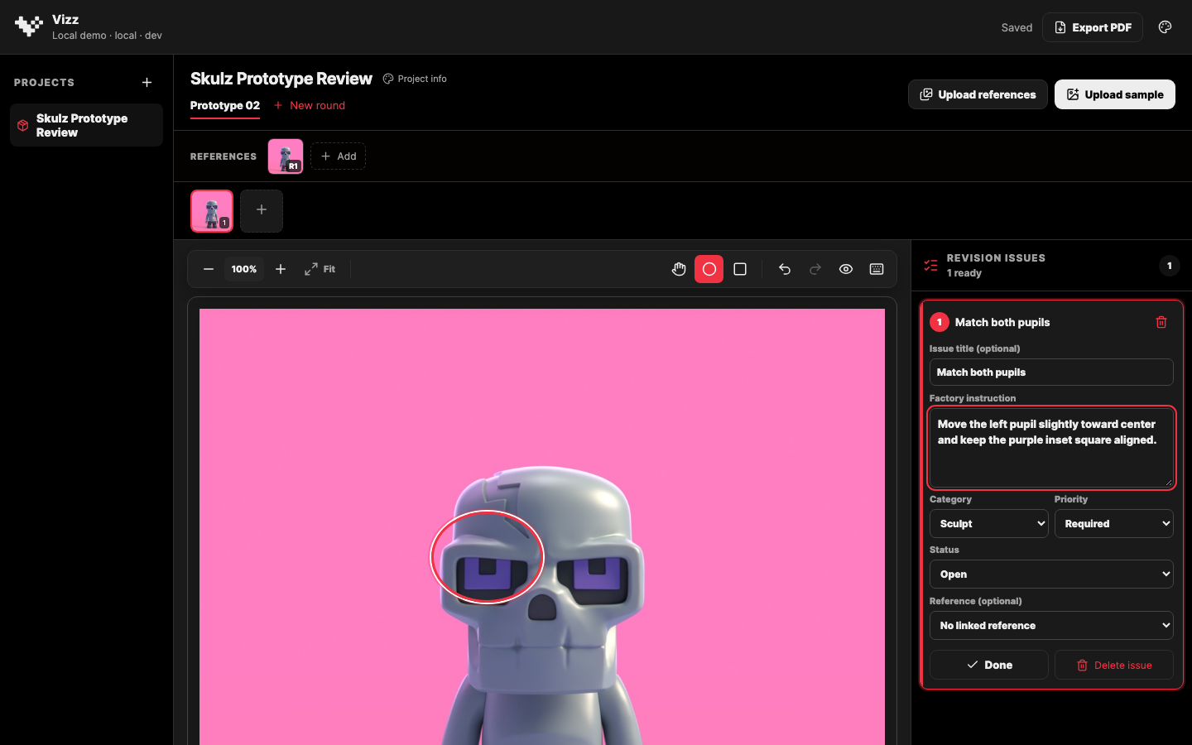This screenshot has height=745, width=1192.
Task: Export the review as PDF
Action: 1093,27
